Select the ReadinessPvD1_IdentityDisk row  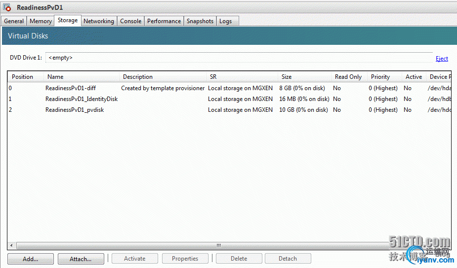click(229, 99)
